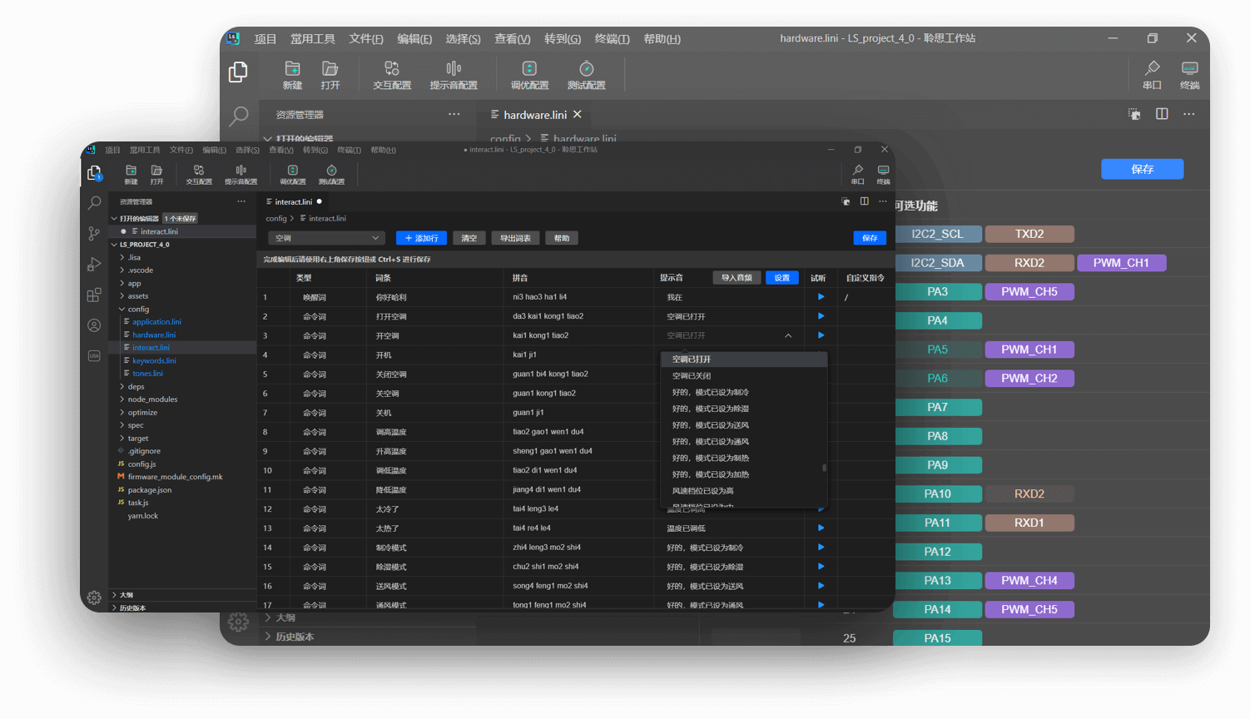Open firmware_module_config.mk file
The image size is (1250, 719).
click(175, 477)
